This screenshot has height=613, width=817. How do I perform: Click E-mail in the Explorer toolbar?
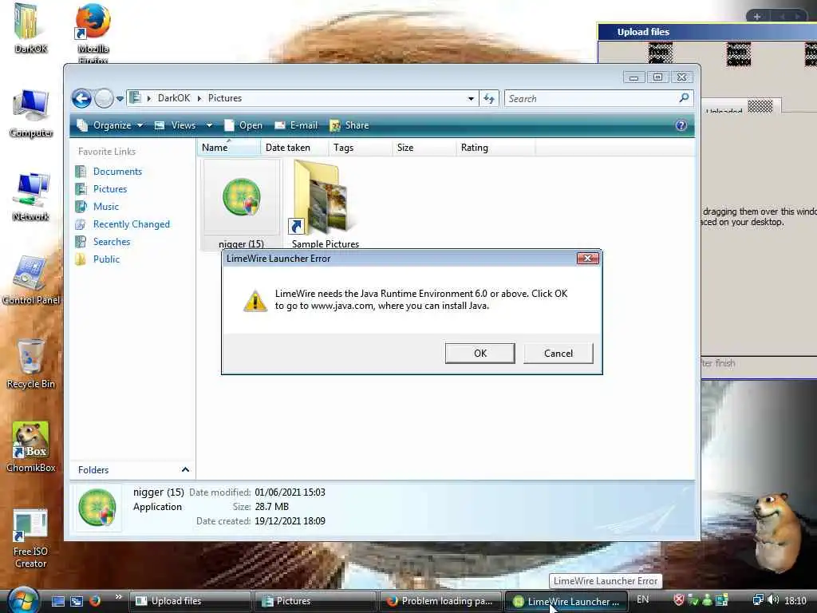(x=296, y=125)
